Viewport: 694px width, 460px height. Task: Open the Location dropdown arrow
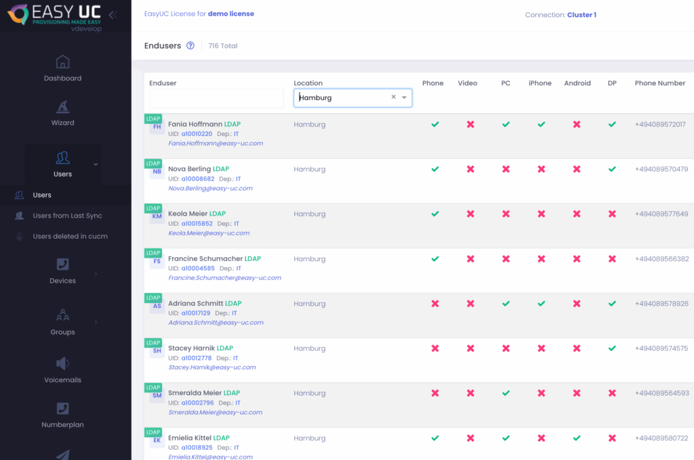(x=405, y=97)
